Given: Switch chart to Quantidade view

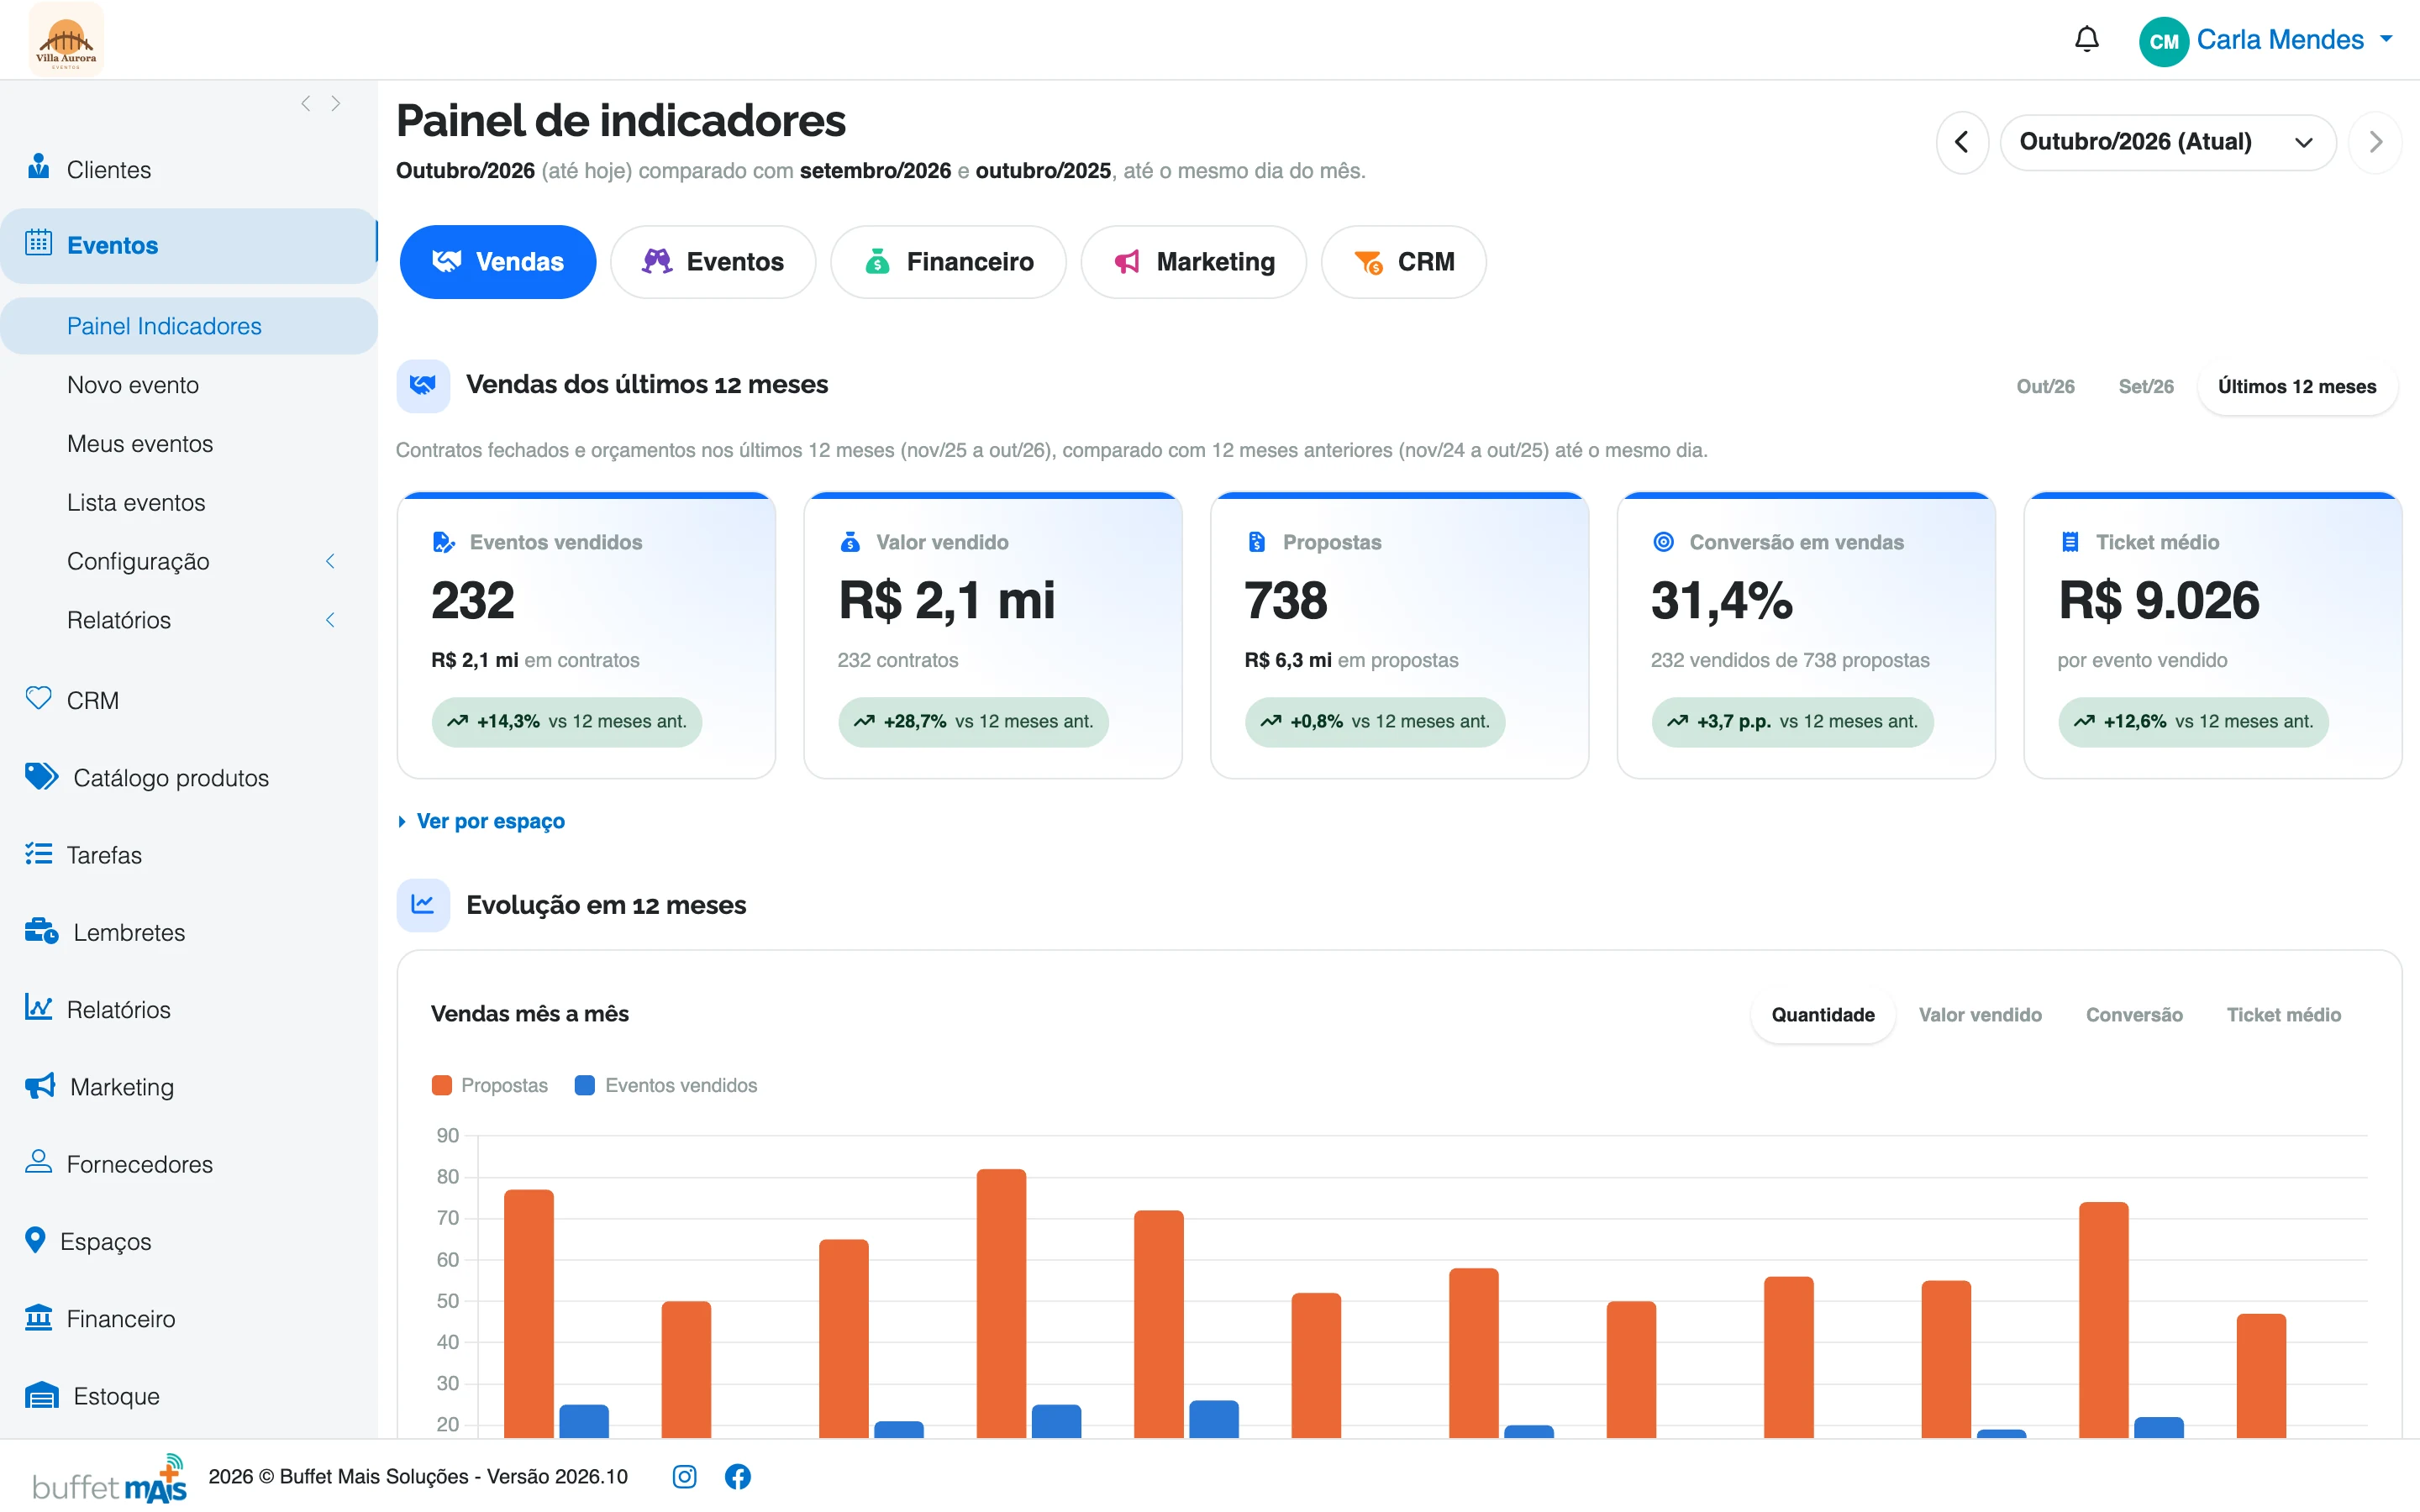Looking at the screenshot, I should pos(1822,1015).
